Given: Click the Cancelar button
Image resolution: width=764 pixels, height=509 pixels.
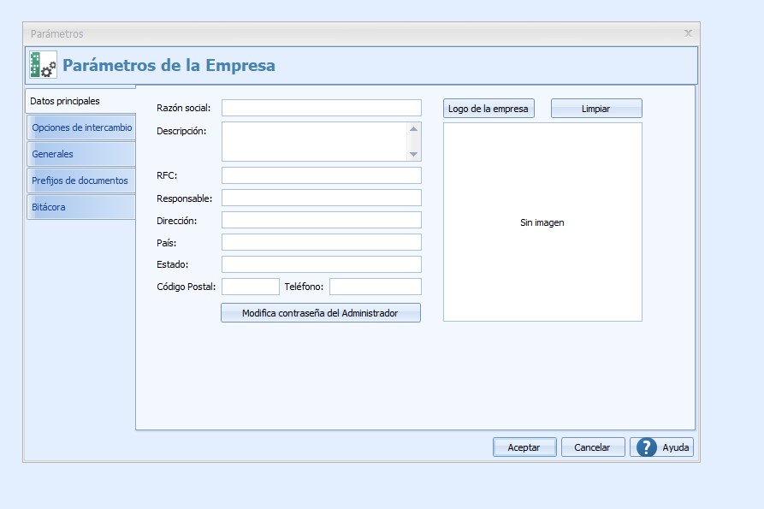Looking at the screenshot, I should pos(593,447).
